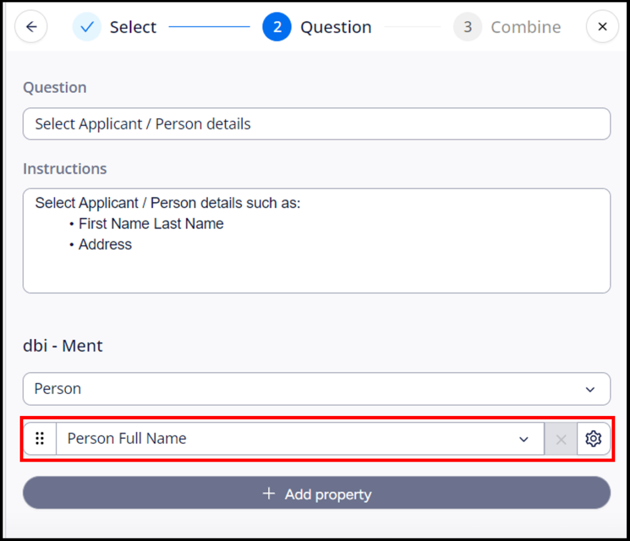Click the Add property button
630x541 pixels.
(317, 493)
